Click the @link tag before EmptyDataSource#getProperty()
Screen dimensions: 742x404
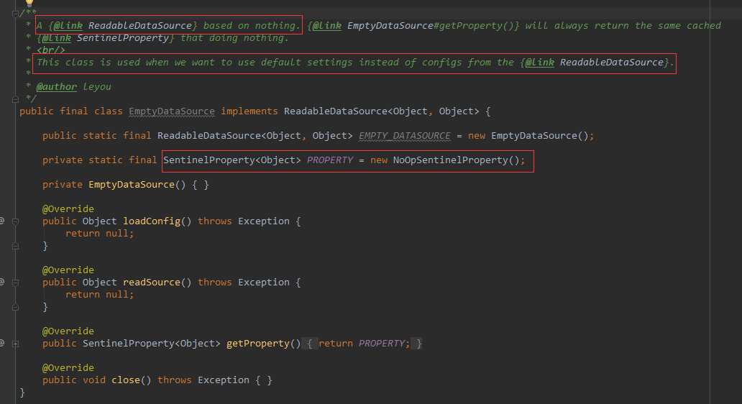(327, 26)
